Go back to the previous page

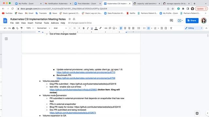pyautogui.click(x=3, y=9)
